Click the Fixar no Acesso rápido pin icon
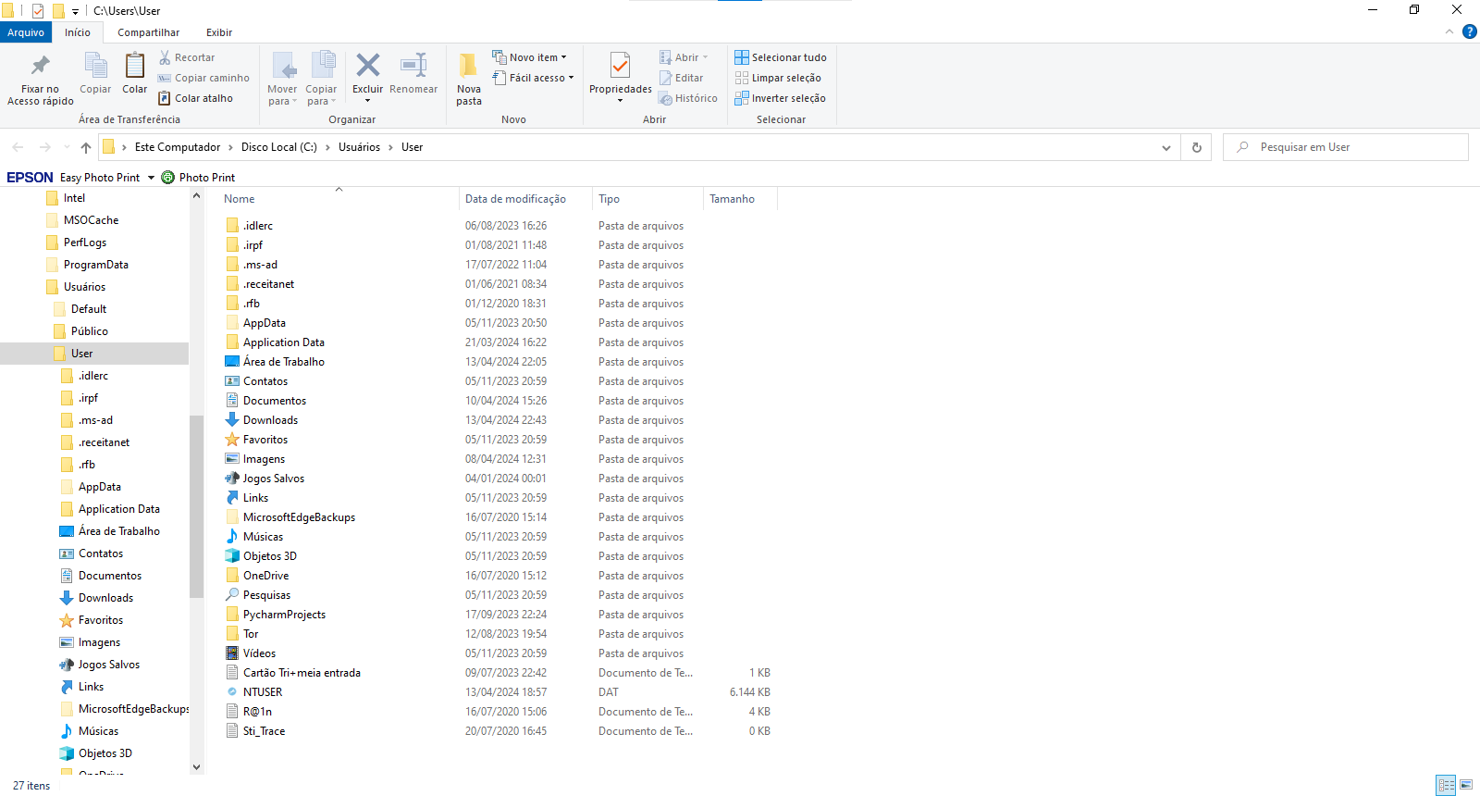Image resolution: width=1480 pixels, height=796 pixels. [40, 66]
